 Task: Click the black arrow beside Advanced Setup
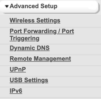(x=7, y=7)
